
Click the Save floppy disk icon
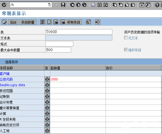[x=63, y=5]
